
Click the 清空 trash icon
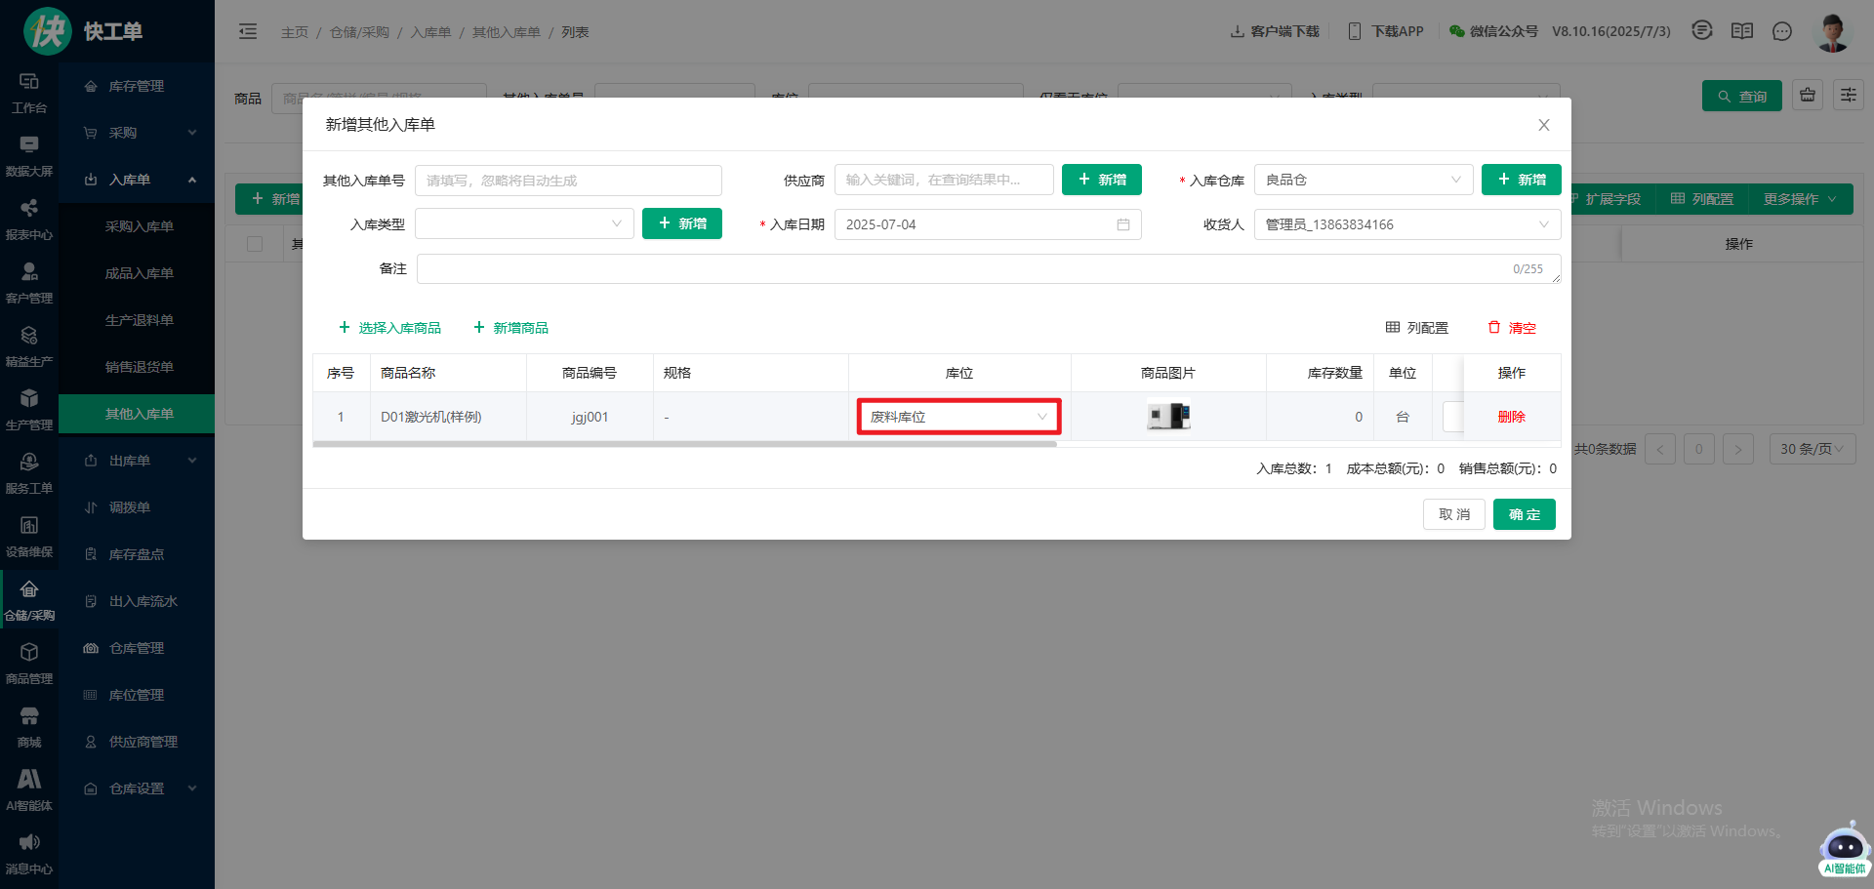click(x=1493, y=328)
